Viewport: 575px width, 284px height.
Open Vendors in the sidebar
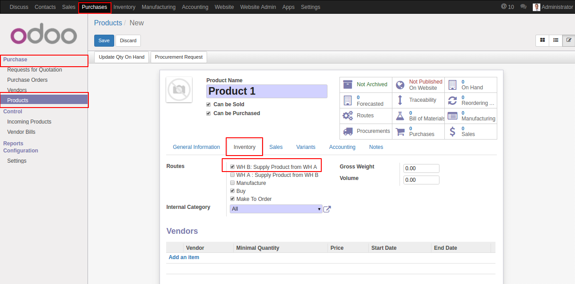click(17, 90)
